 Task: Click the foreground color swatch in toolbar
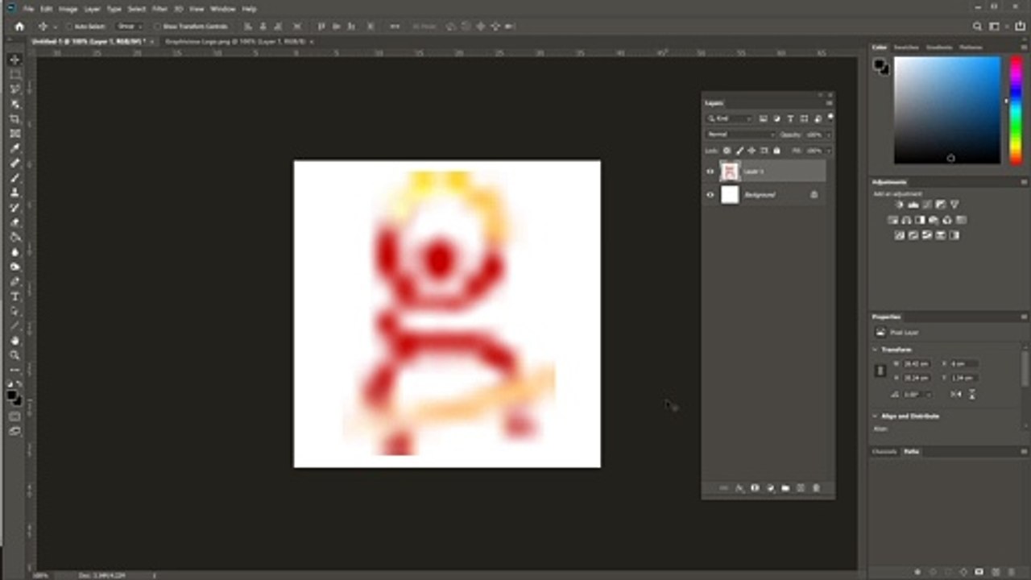click(12, 395)
